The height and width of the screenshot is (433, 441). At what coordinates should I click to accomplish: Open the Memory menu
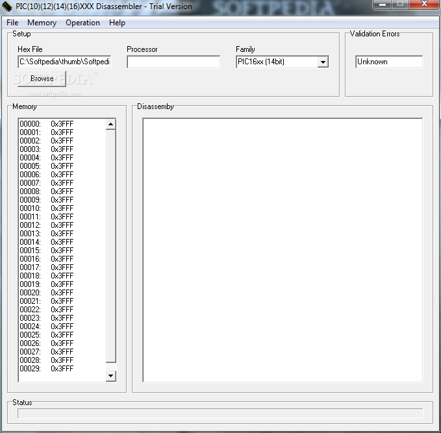(x=42, y=23)
